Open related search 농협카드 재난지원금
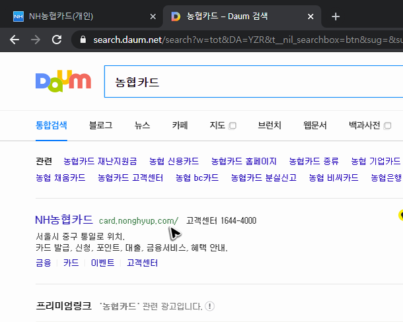Viewport: 403px width, 322px height. click(100, 161)
